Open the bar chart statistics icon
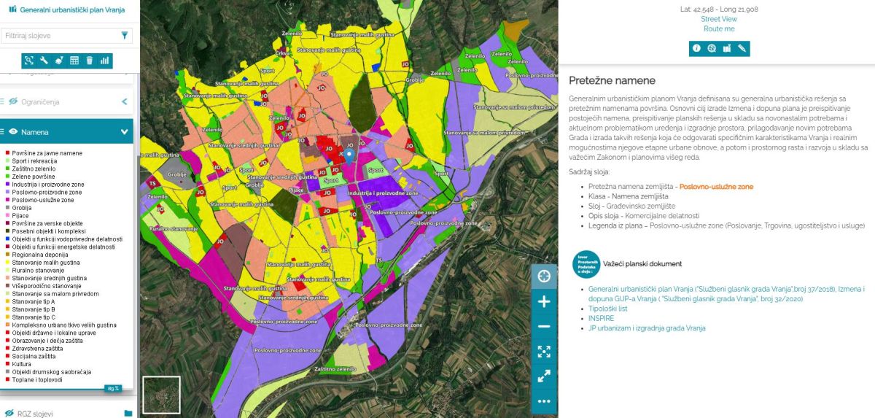 coord(105,61)
